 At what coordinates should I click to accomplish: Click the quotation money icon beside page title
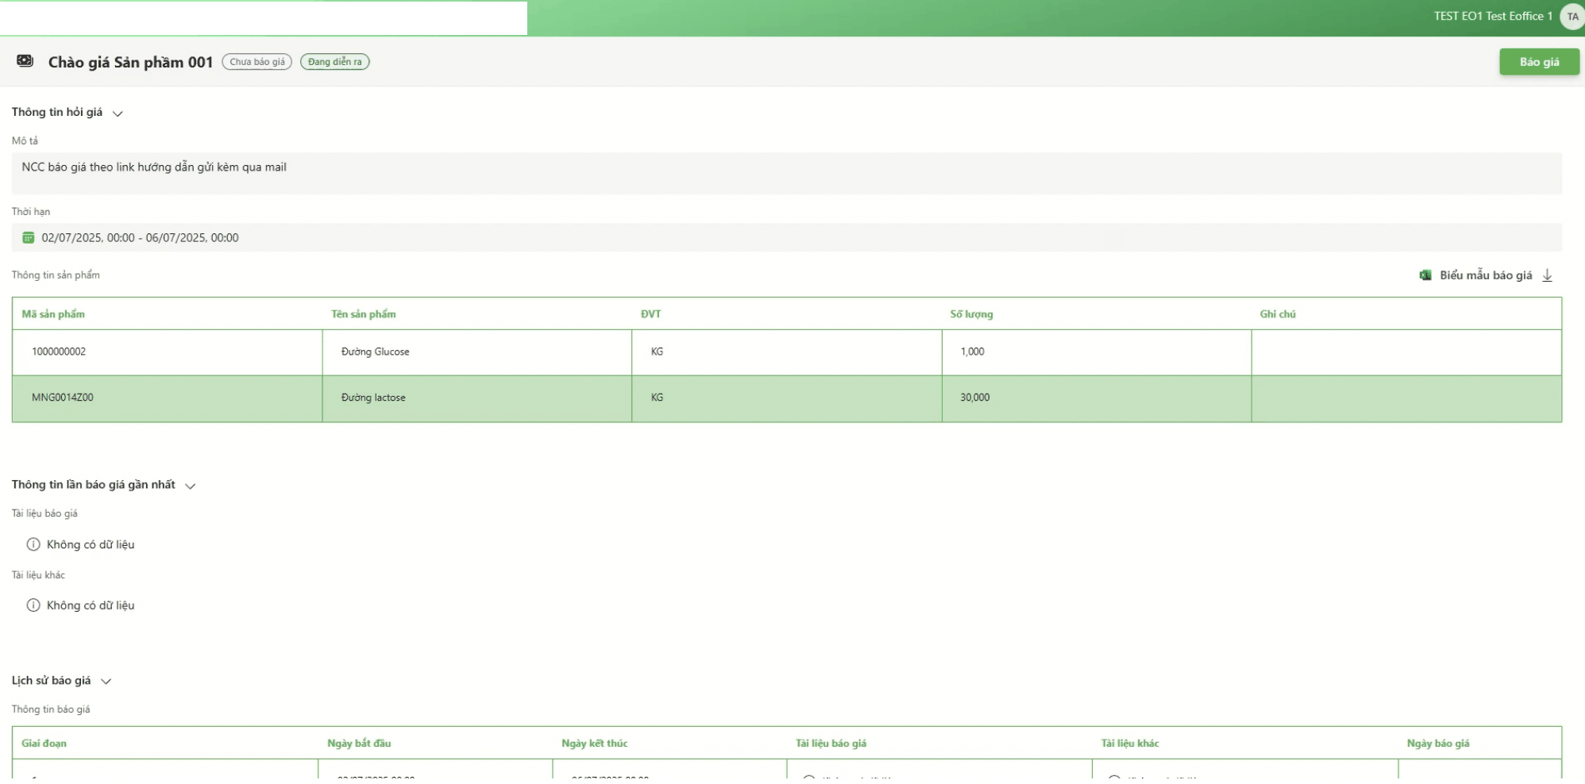point(25,61)
